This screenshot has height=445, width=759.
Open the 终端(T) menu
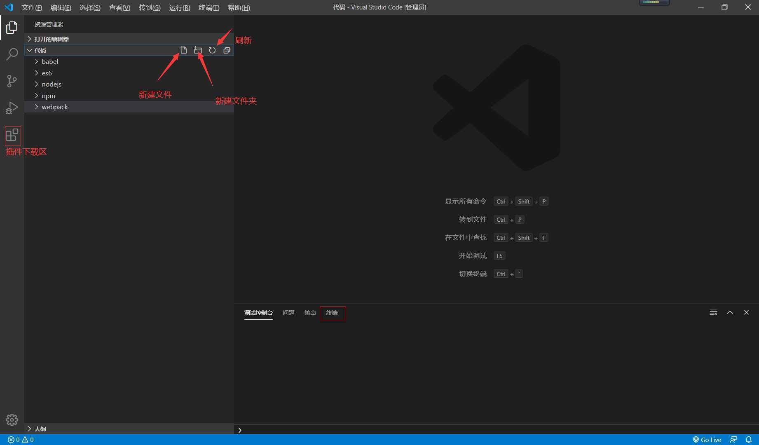pos(209,7)
